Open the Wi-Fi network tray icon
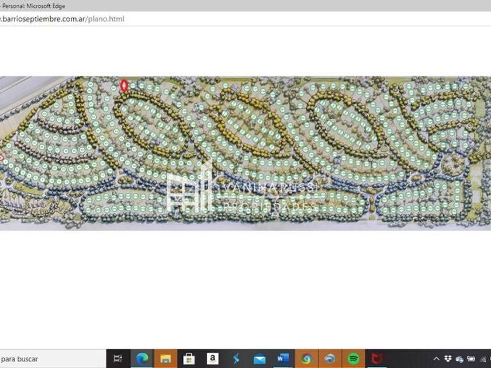The height and width of the screenshot is (368, 491). coord(483,359)
